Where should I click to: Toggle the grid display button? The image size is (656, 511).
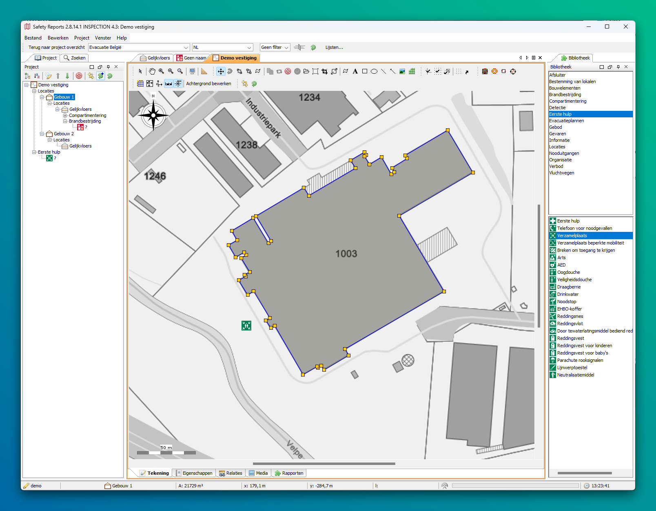[x=140, y=84]
